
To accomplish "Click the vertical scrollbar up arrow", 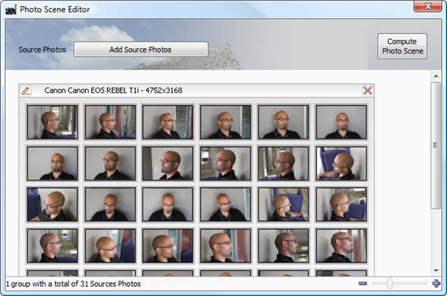I will pyautogui.click(x=435, y=76).
